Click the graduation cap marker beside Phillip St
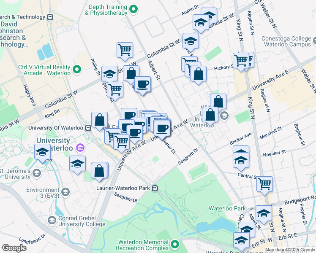 point(109,75)
